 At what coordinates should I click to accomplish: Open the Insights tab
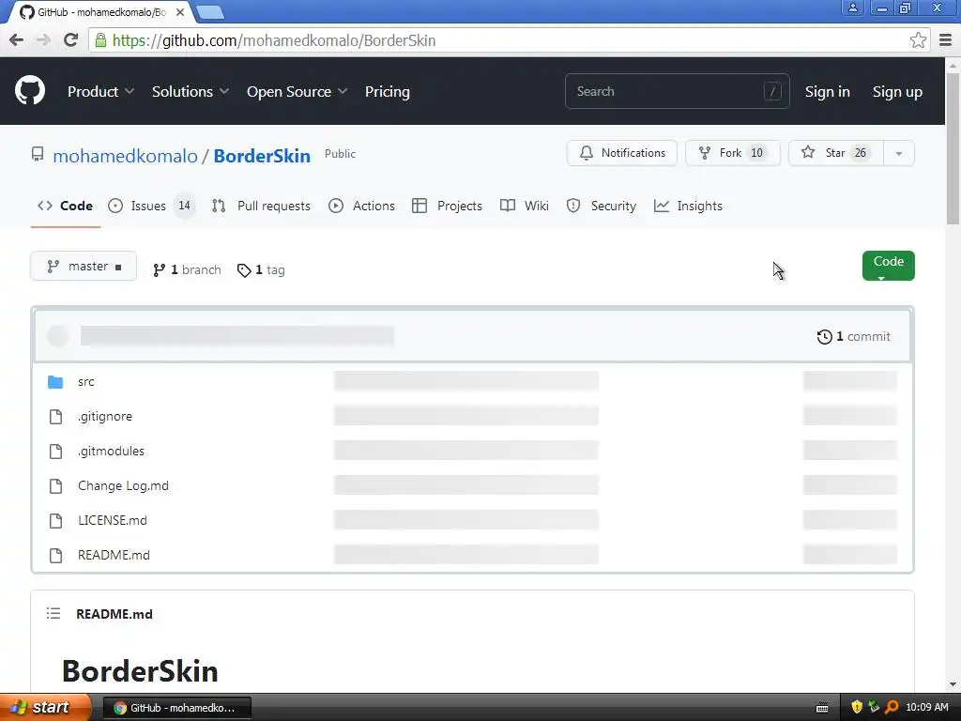(688, 206)
